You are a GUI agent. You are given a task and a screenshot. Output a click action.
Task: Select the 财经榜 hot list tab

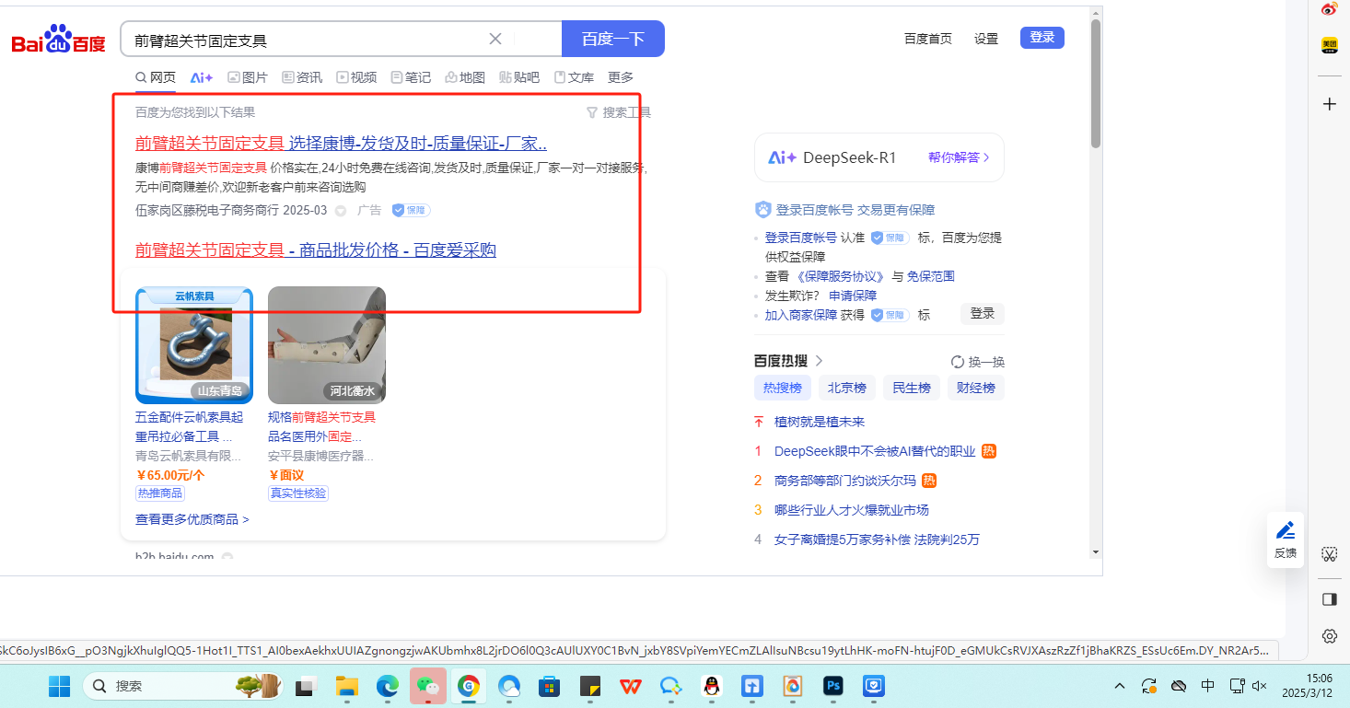976,388
